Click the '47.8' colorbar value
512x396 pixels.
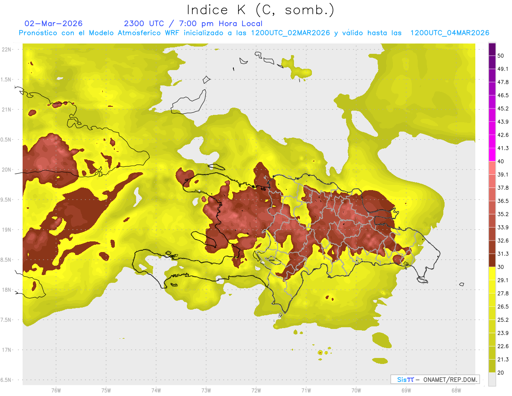[x=503, y=82]
